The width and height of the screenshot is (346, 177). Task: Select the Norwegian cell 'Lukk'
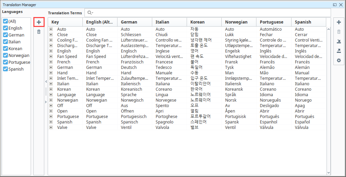coord(230,35)
